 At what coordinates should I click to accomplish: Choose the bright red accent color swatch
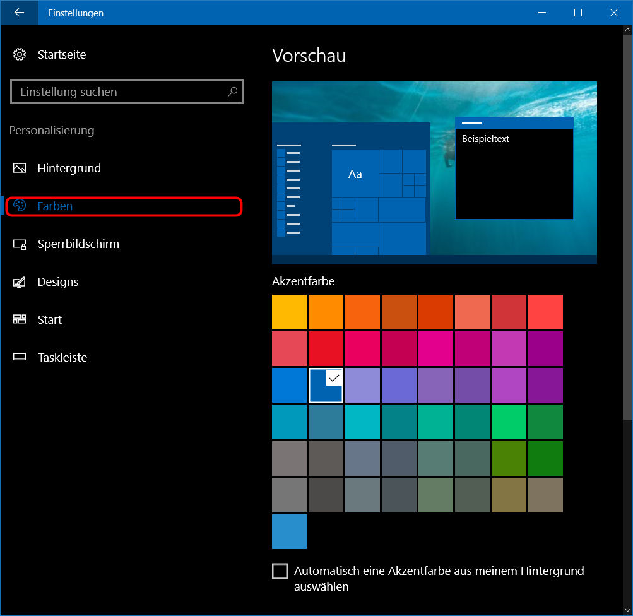326,348
